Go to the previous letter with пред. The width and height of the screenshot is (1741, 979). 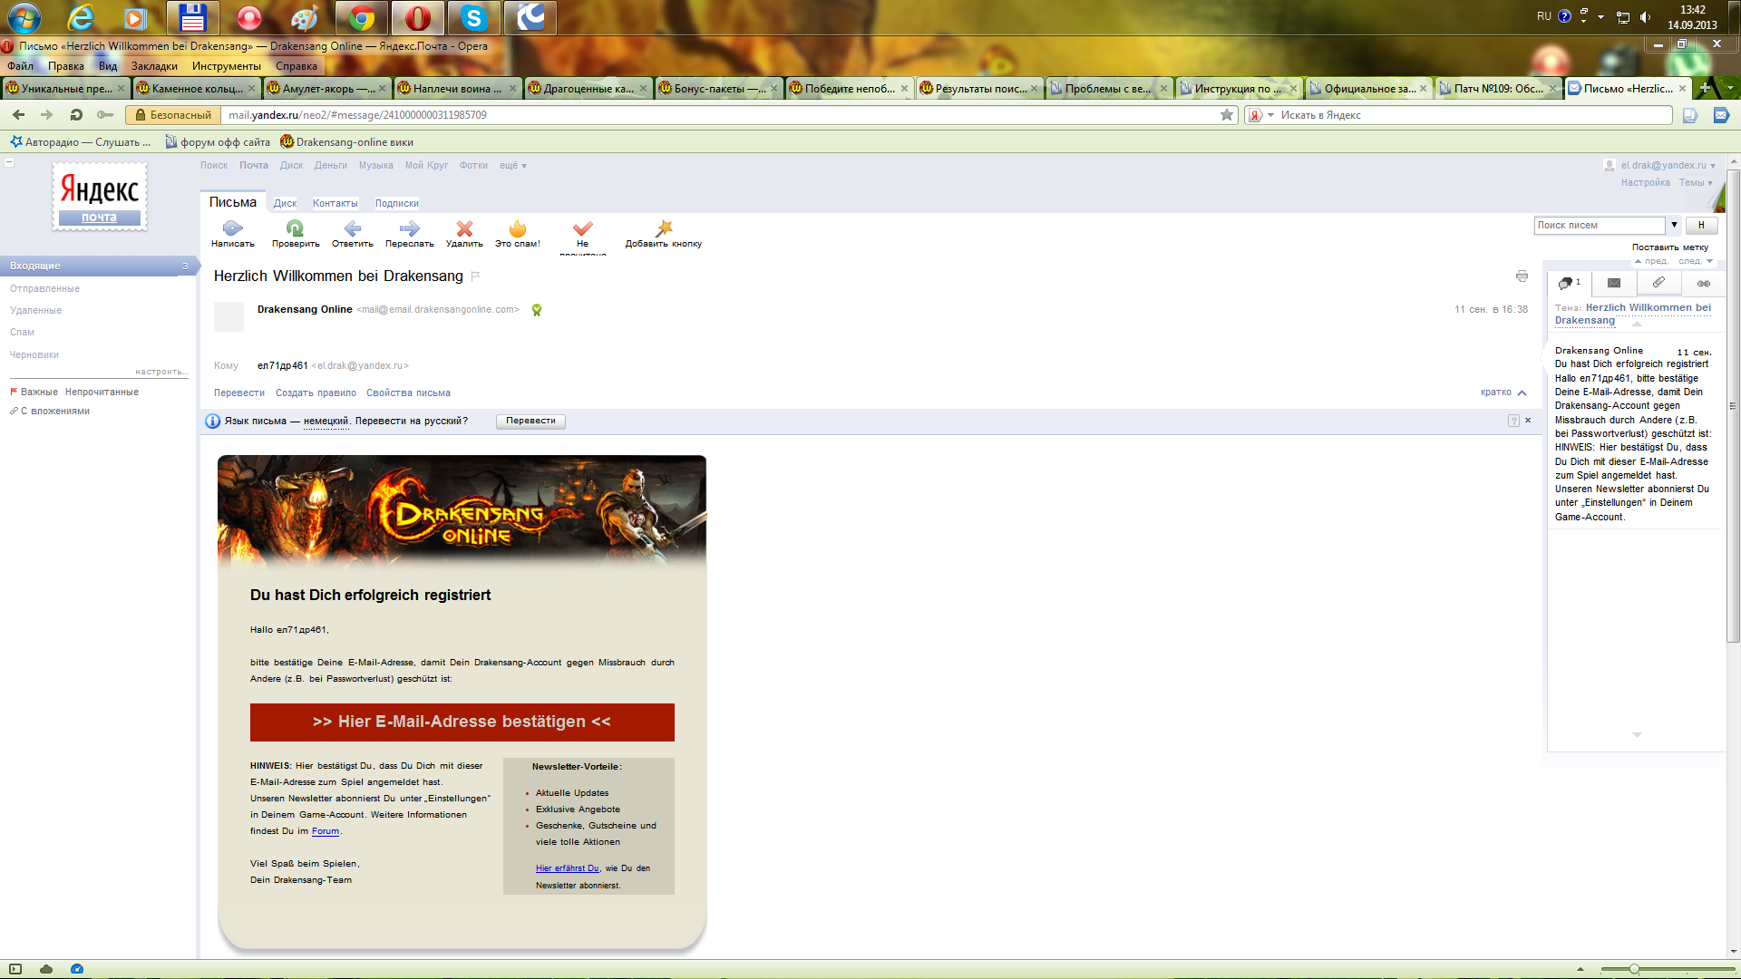pyautogui.click(x=1651, y=261)
